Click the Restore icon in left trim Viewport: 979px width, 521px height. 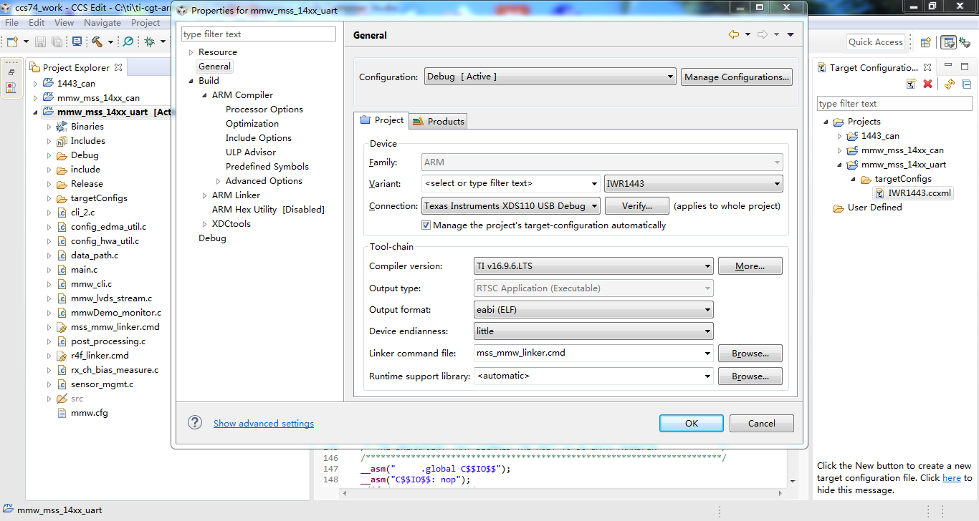click(11, 72)
